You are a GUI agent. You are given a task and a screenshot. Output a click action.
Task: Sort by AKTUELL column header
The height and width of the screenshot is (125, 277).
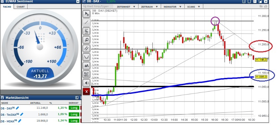click(35, 103)
